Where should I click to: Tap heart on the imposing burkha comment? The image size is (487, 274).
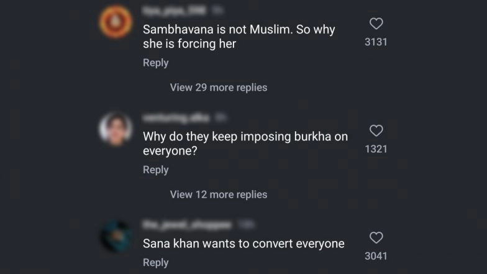coord(376,131)
